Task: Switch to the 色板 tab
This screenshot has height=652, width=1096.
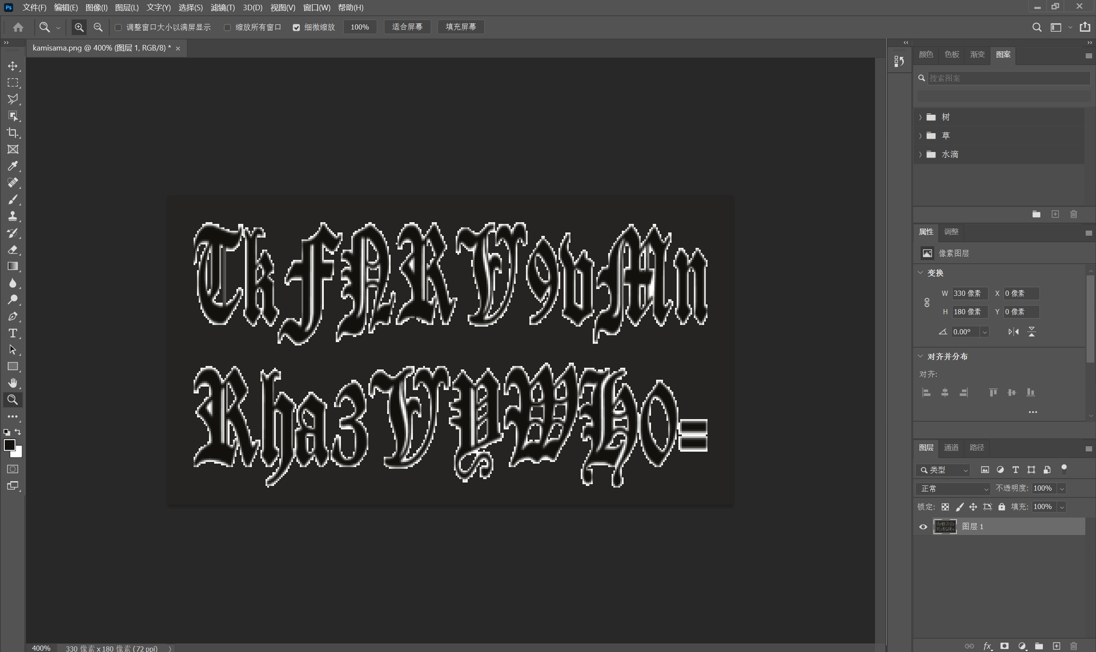Action: pyautogui.click(x=951, y=54)
